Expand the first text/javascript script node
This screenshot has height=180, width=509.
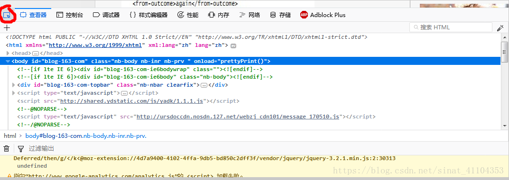click(14, 93)
